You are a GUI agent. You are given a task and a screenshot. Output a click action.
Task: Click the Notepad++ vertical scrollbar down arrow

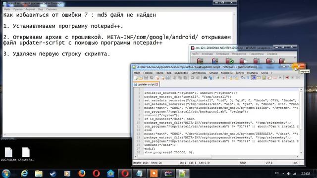point(301,153)
